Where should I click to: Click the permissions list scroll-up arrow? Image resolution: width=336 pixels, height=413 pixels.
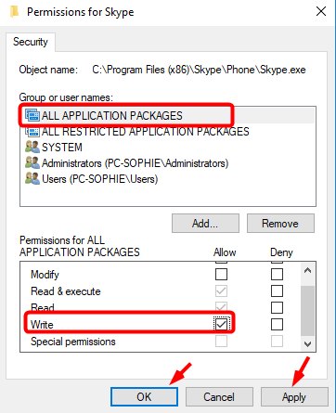(x=307, y=270)
